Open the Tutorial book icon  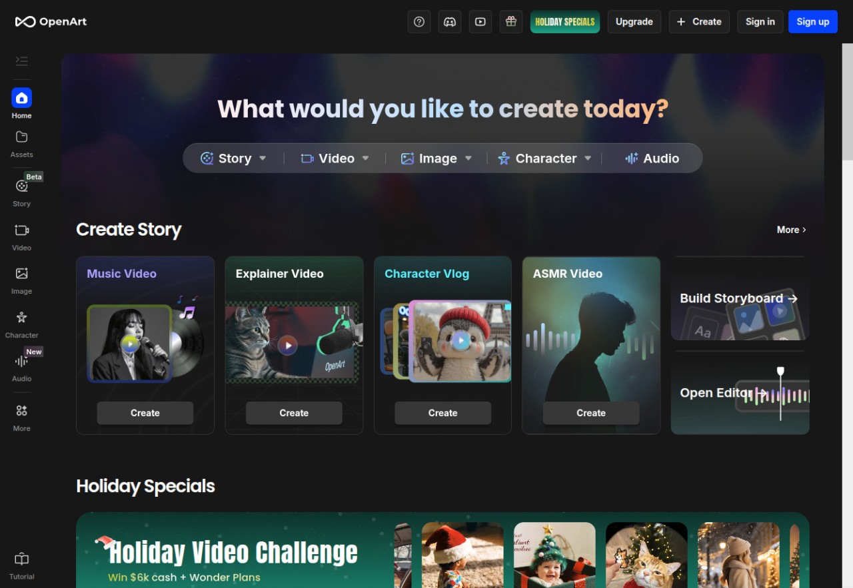(21, 565)
